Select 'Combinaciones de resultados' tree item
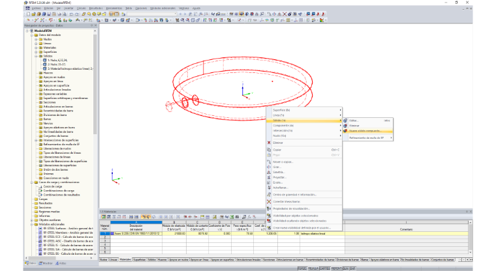This screenshot has height=271, width=496. 62,195
